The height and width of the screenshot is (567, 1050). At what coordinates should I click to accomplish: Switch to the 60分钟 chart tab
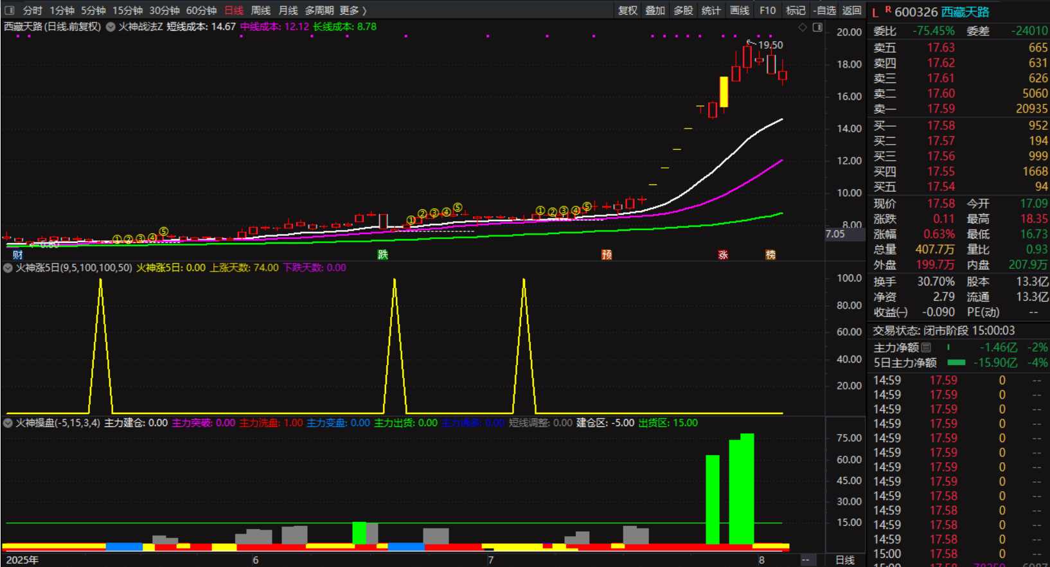click(201, 10)
